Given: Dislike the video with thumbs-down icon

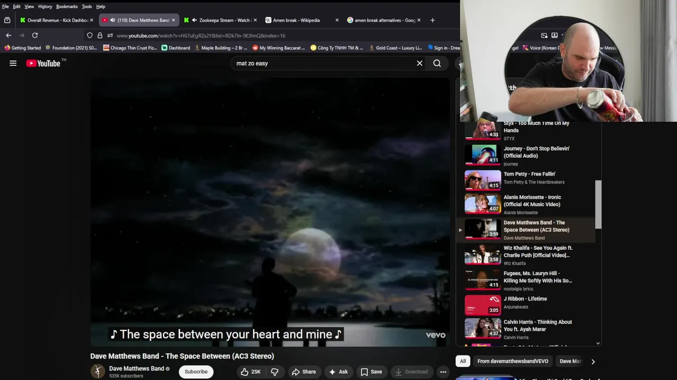Looking at the screenshot, I should pyautogui.click(x=275, y=372).
